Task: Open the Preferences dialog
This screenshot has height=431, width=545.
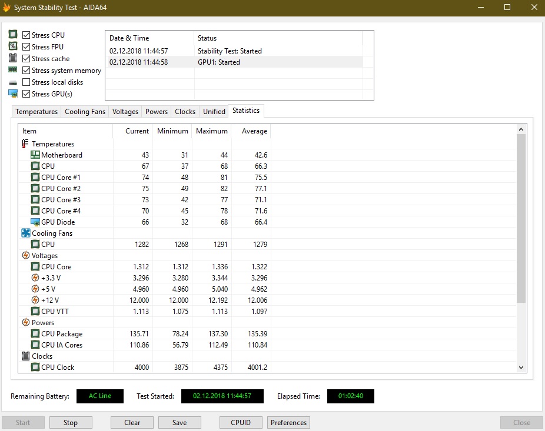Action: [288, 422]
